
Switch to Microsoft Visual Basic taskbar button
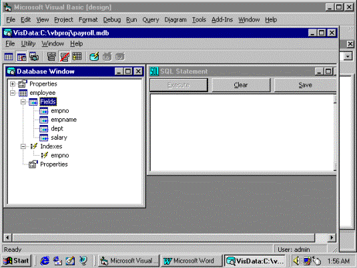click(129, 261)
